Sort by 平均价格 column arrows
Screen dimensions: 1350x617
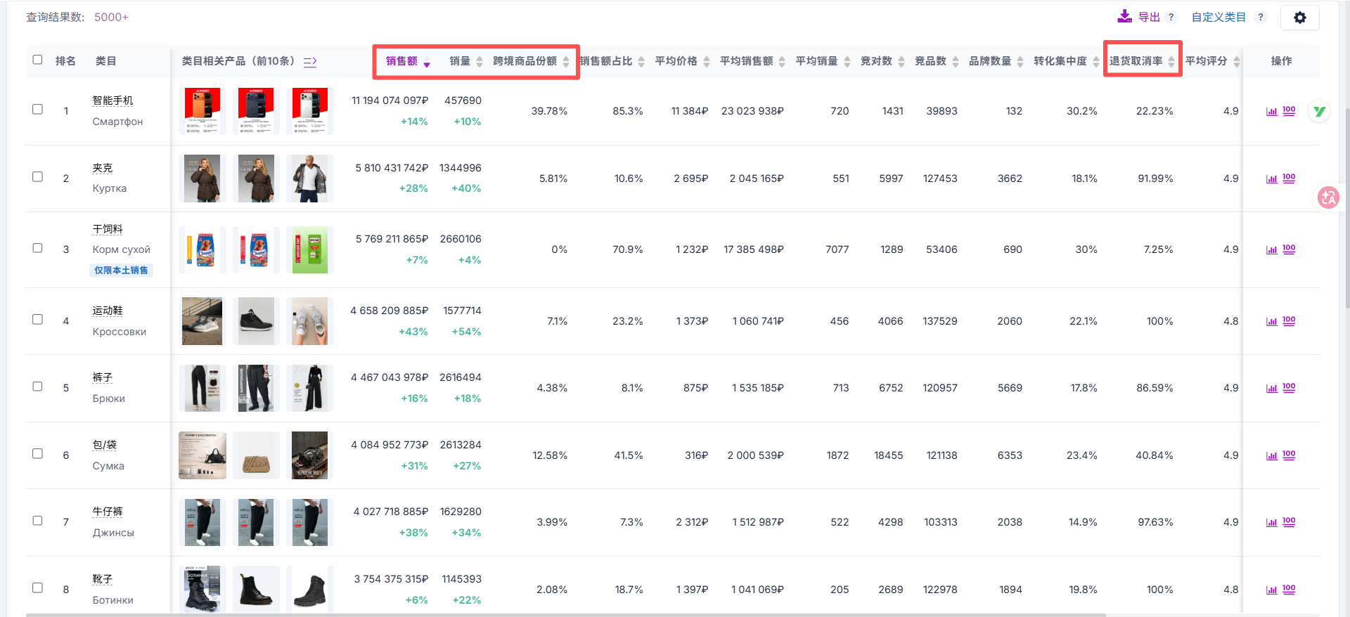pyautogui.click(x=707, y=62)
